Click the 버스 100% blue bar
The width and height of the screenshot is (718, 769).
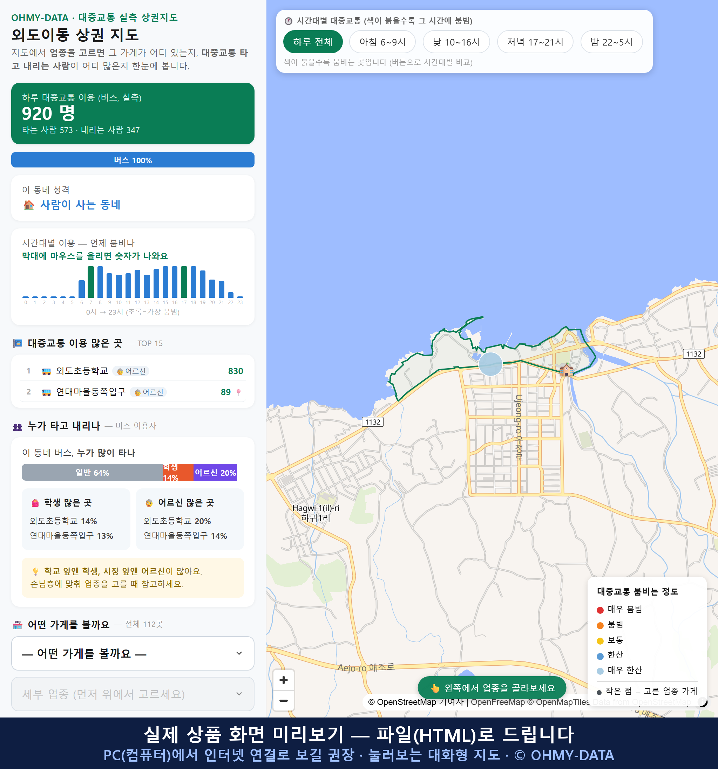(x=133, y=160)
